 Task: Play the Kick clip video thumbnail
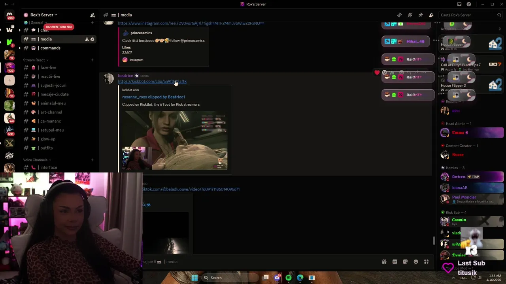[175, 140]
